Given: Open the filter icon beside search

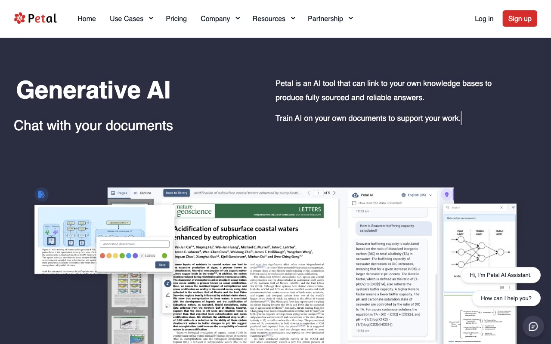Looking at the screenshot, I should tap(513, 207).
